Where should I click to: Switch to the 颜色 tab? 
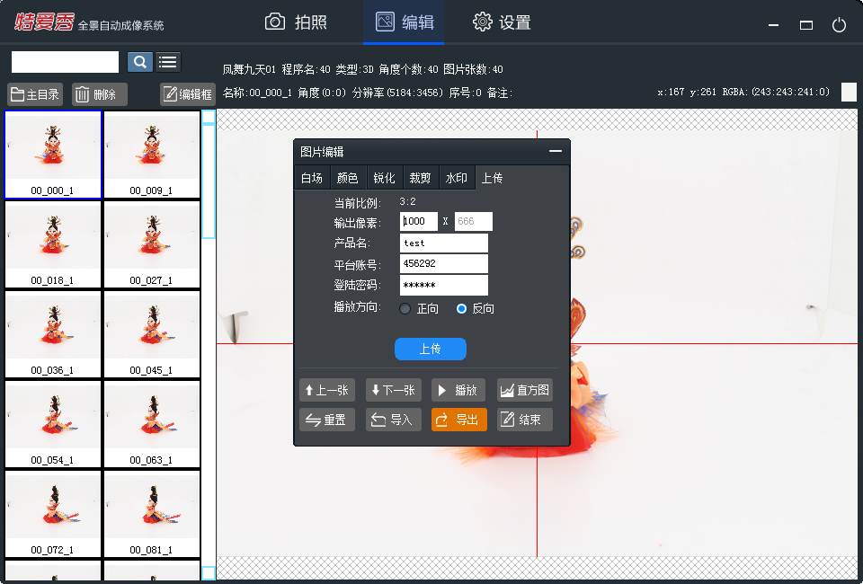click(347, 178)
